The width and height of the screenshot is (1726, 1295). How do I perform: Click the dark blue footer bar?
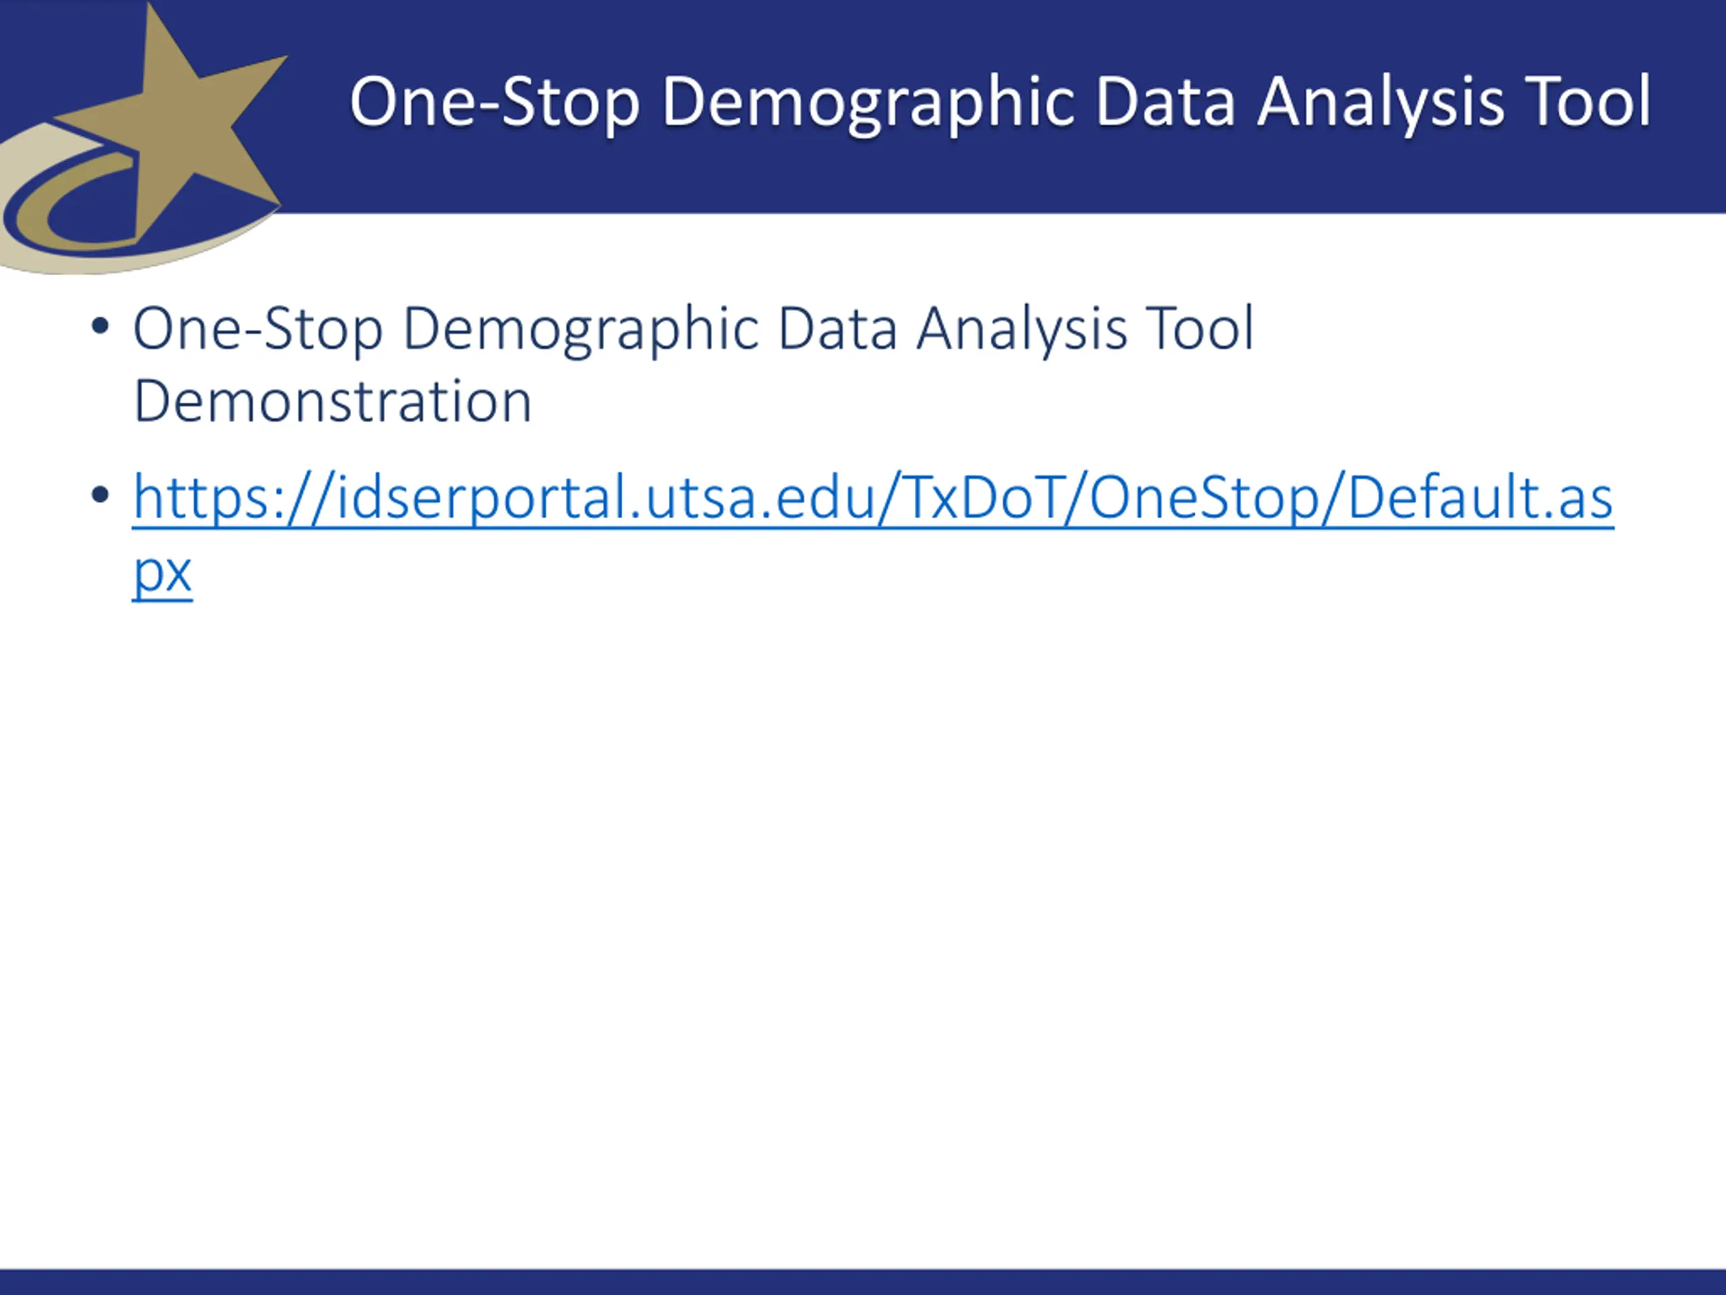[x=863, y=1282]
